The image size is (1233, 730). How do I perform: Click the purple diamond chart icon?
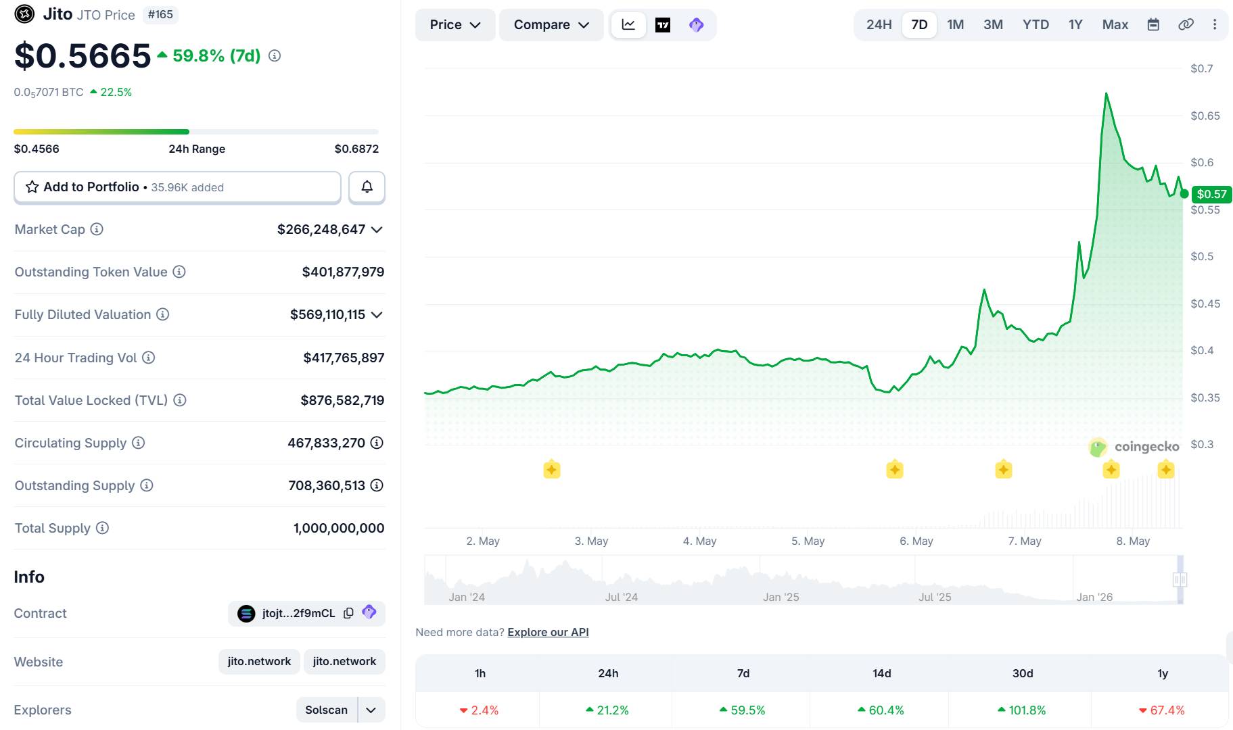tap(696, 25)
